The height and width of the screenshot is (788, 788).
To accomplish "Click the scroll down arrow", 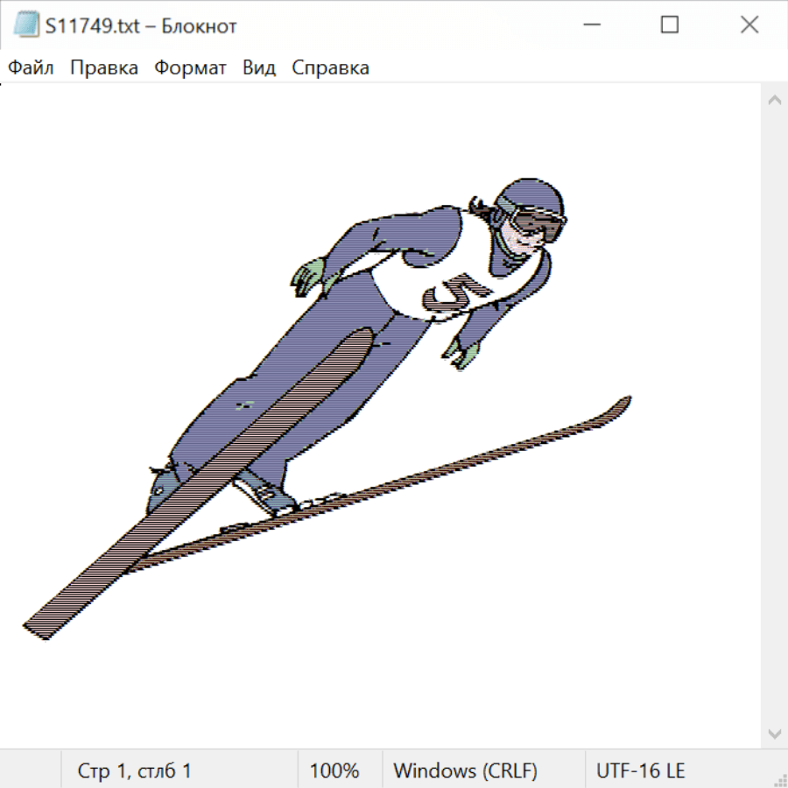I will [x=774, y=733].
